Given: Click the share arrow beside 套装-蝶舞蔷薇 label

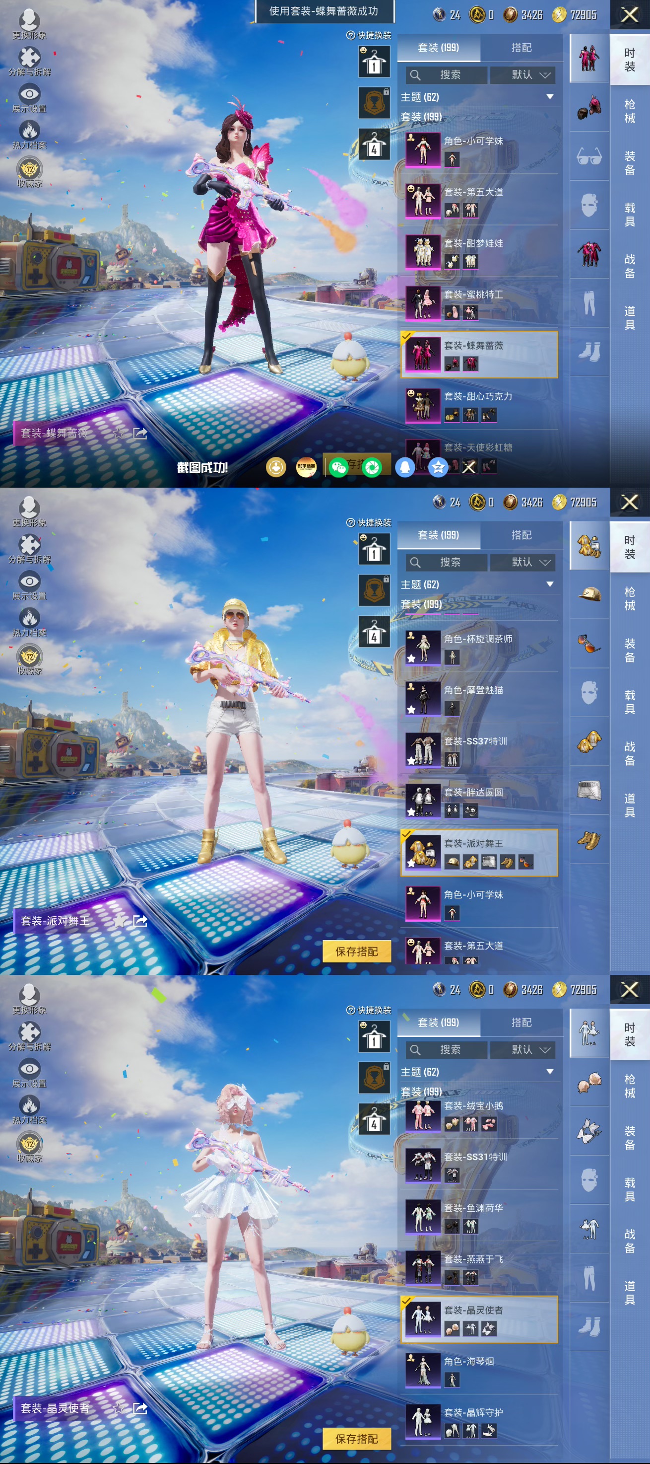Looking at the screenshot, I should tap(139, 434).
